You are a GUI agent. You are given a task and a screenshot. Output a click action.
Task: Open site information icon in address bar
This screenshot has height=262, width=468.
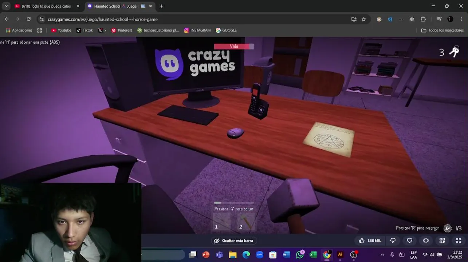coord(42,19)
